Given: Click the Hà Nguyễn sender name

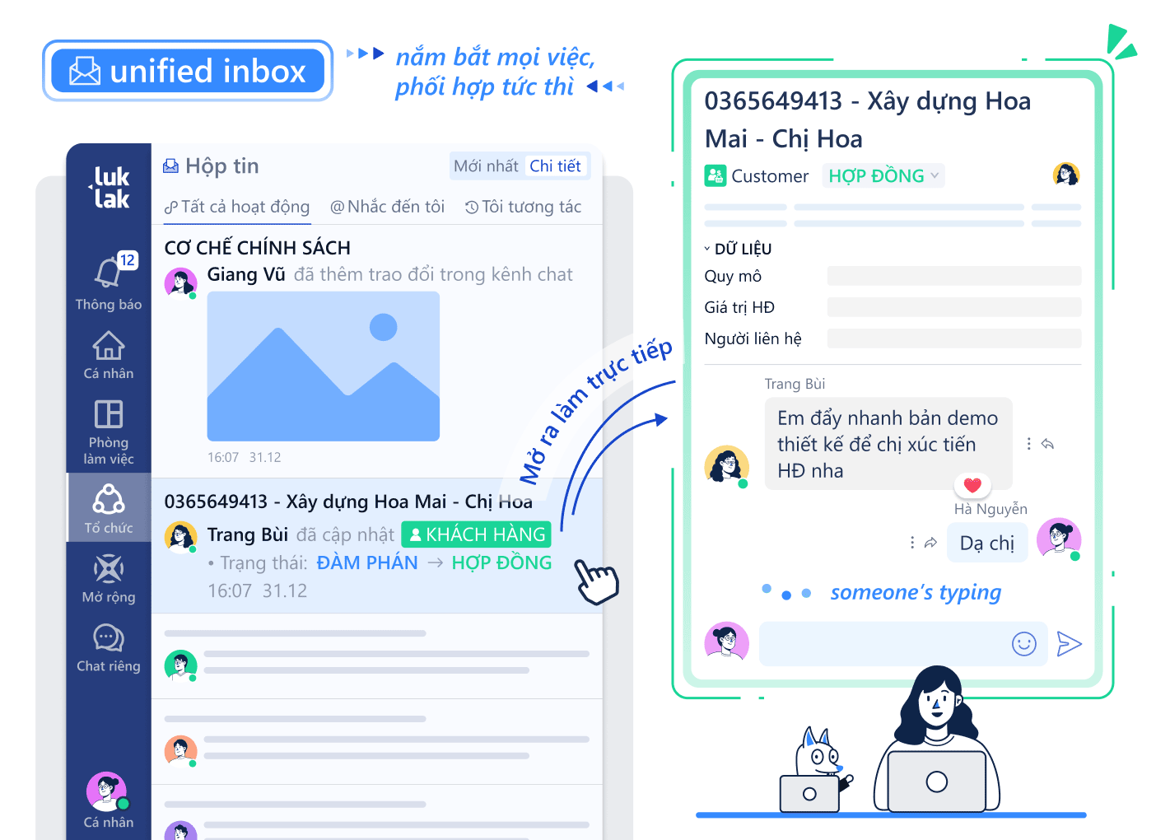Looking at the screenshot, I should click(991, 509).
